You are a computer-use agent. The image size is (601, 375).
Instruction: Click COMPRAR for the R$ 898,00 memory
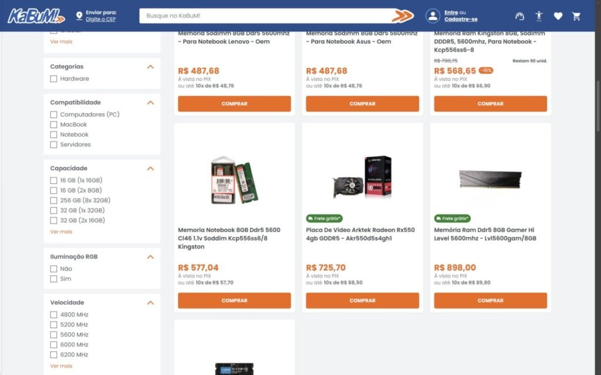pos(490,301)
